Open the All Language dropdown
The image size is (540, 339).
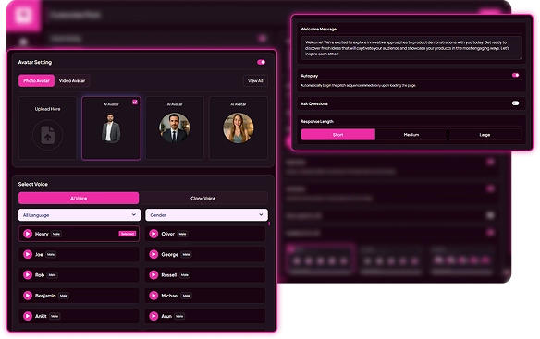click(x=80, y=215)
